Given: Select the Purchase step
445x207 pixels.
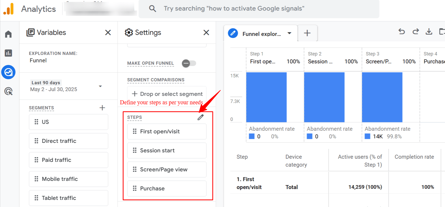Looking at the screenshot, I should tap(167, 189).
